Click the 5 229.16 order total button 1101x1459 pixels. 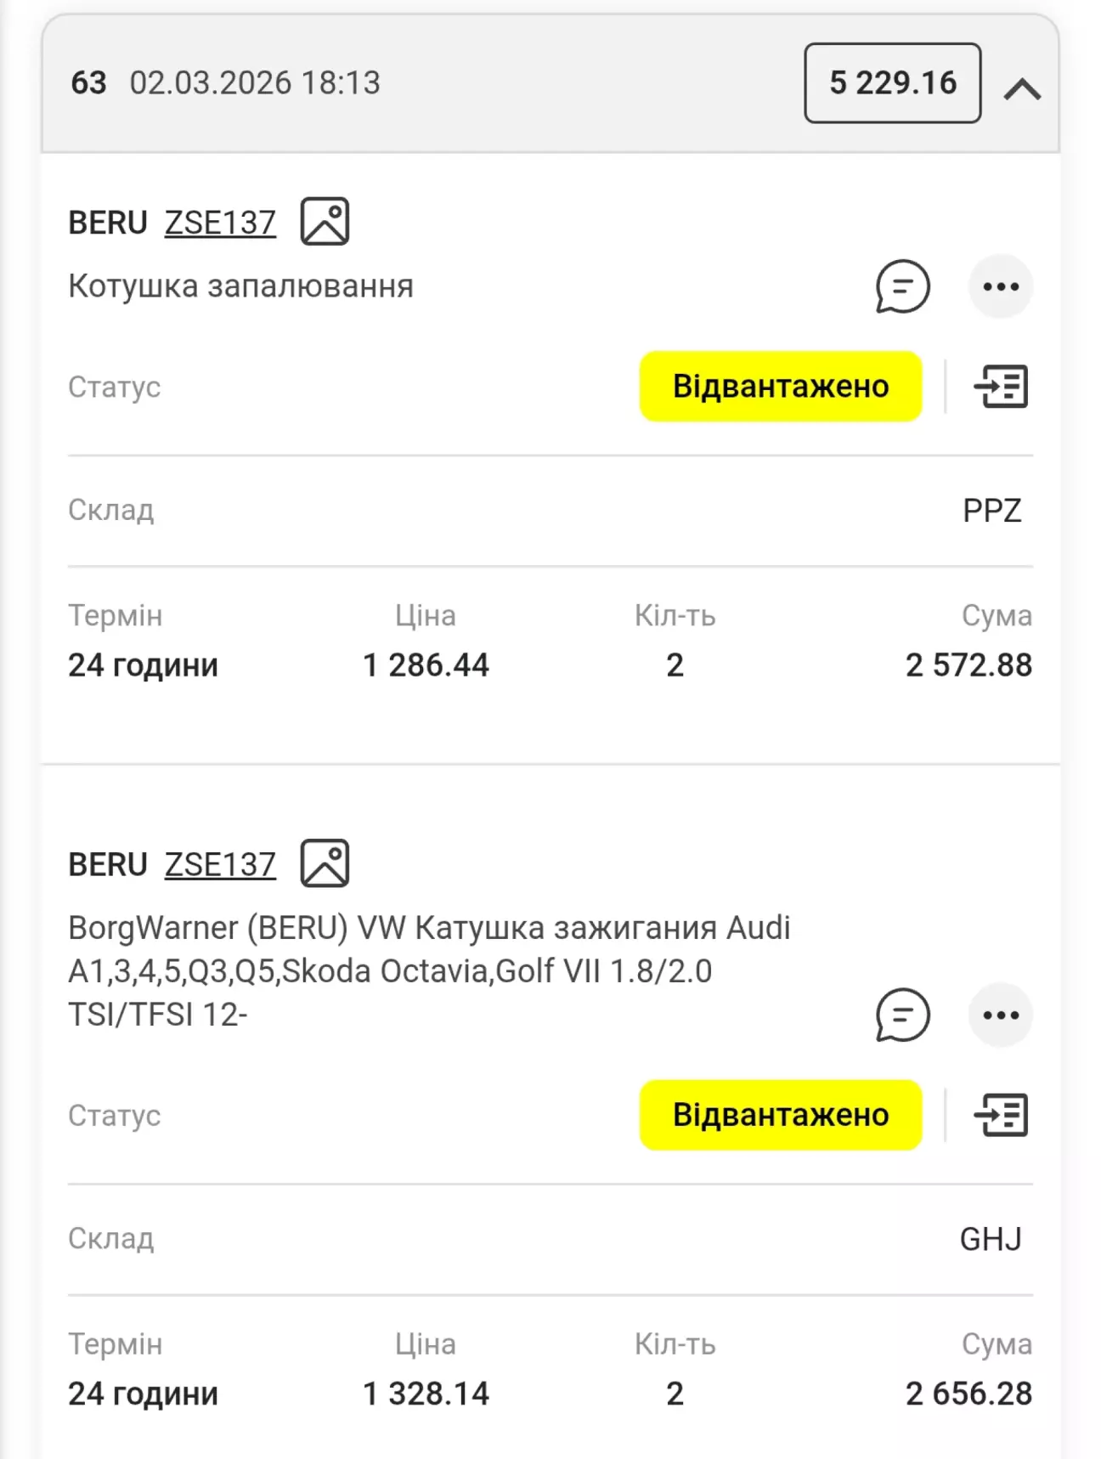[892, 83]
